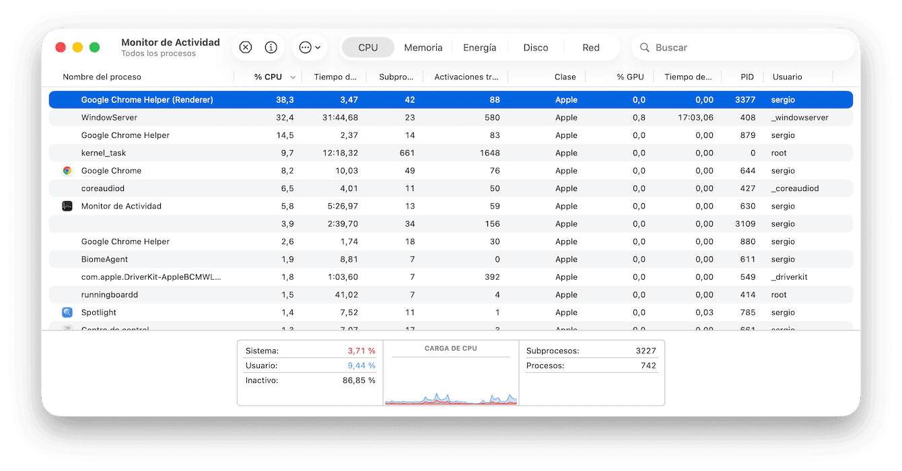Click the _windowserver user cell

pos(800,118)
